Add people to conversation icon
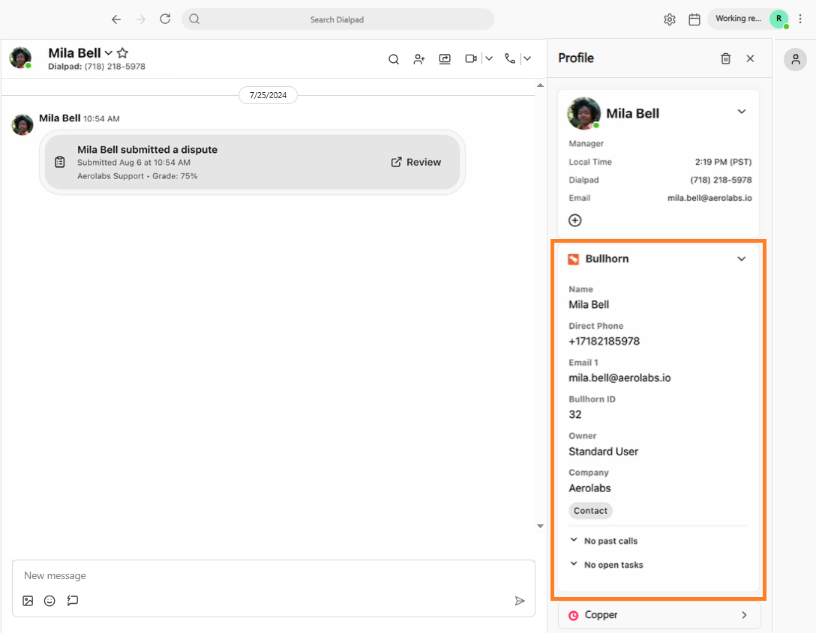 tap(419, 59)
